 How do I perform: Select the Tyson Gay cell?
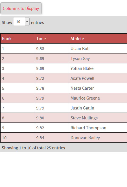point(98,58)
